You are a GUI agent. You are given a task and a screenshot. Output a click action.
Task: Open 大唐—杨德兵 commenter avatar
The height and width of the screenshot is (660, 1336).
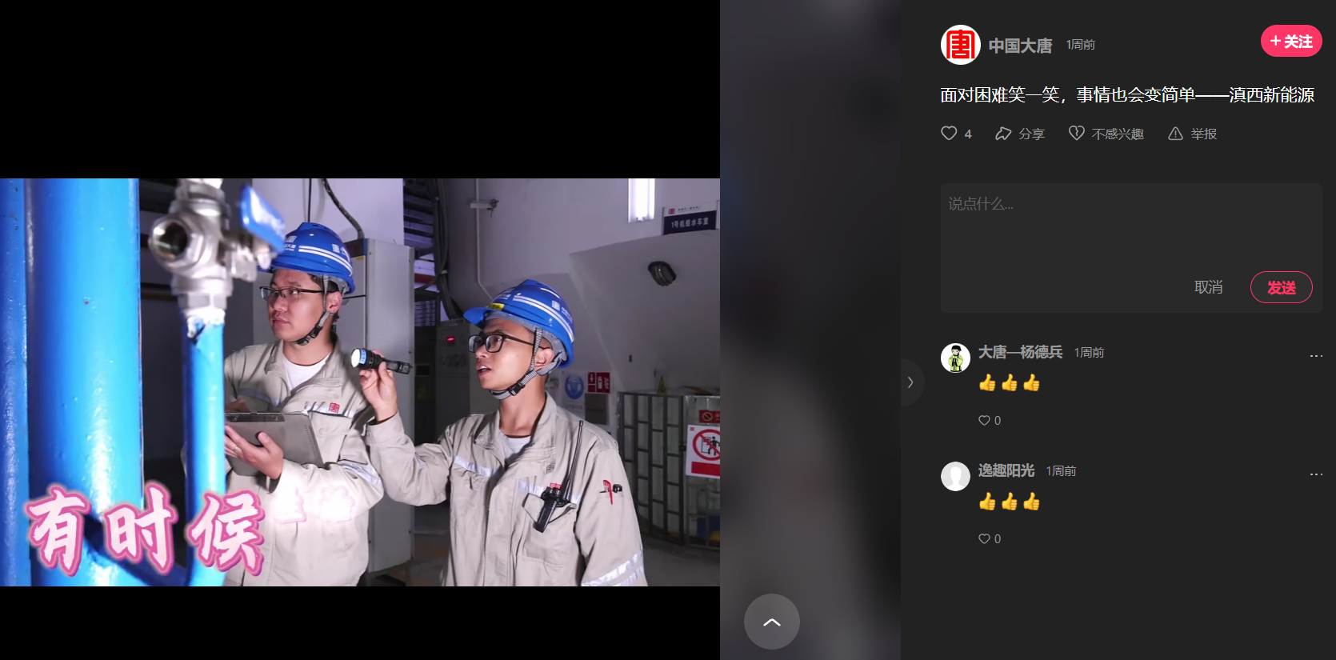click(955, 358)
